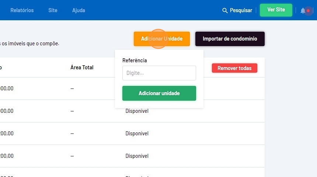The image size is (317, 177).
Task: Click Disponível in the fourth table row
Action: (137, 156)
